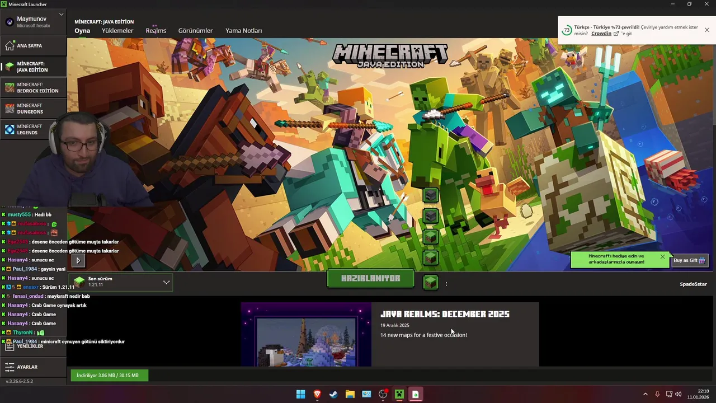The width and height of the screenshot is (716, 403).
Task: Click the Minecraft creeper taskbar icon
Action: tap(399, 394)
